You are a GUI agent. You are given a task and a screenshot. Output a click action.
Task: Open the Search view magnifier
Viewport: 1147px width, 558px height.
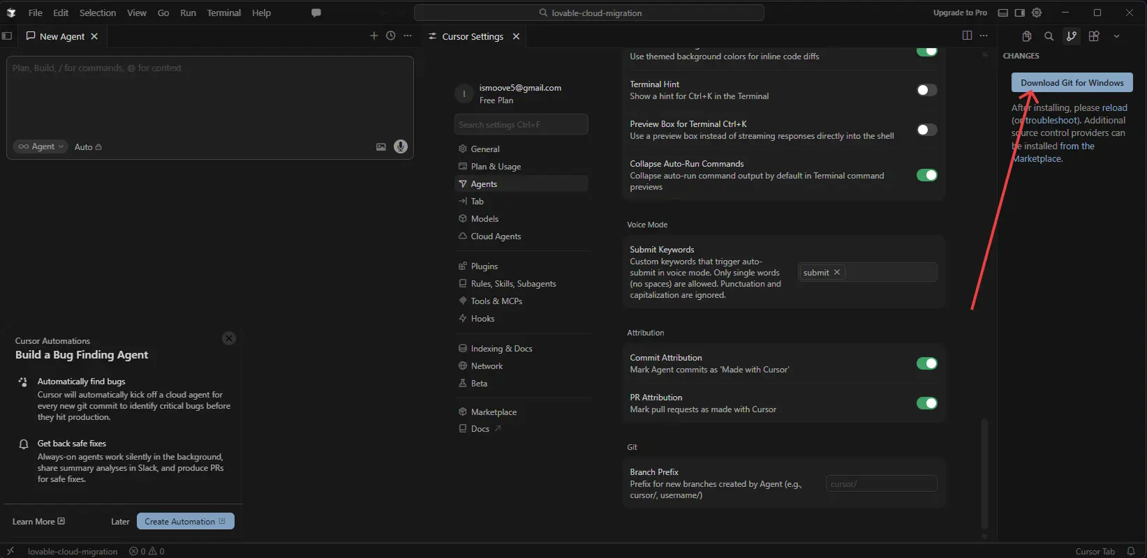pyautogui.click(x=1049, y=36)
